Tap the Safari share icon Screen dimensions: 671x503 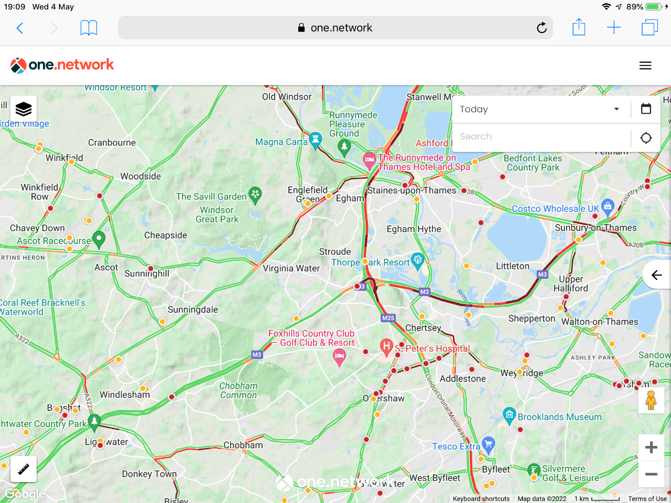pos(579,27)
